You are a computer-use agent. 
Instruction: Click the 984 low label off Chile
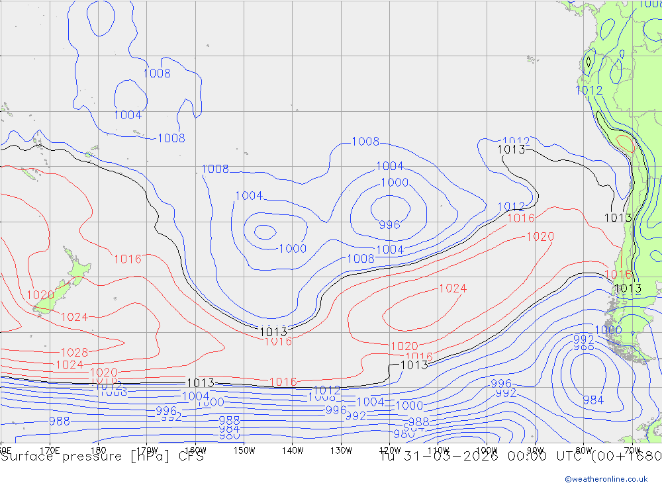point(593,400)
